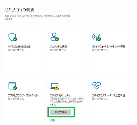The image size is (137, 125).
Task: Select the Account protection person icon
Action: [x=55, y=37]
